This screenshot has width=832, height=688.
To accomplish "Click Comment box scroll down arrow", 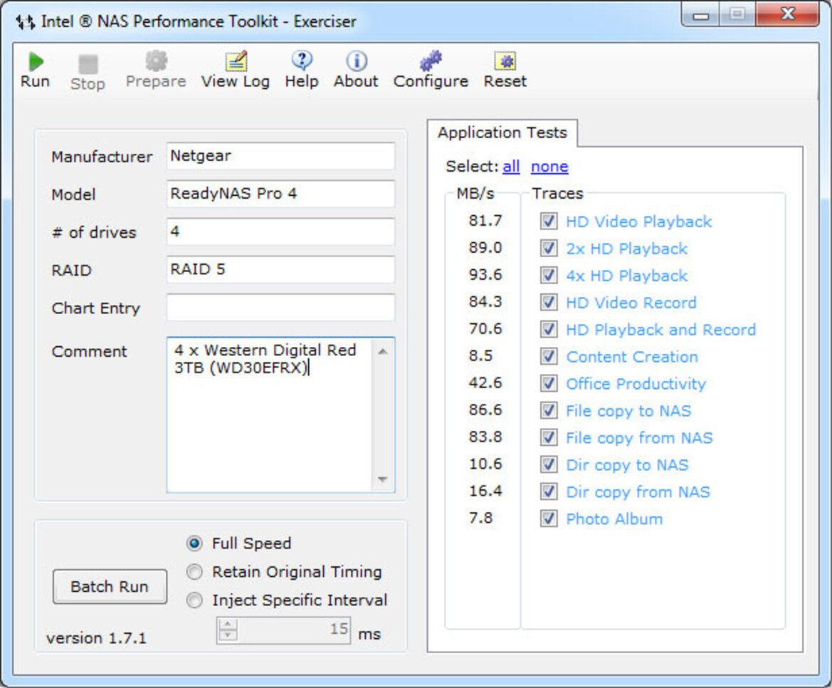I will (383, 479).
